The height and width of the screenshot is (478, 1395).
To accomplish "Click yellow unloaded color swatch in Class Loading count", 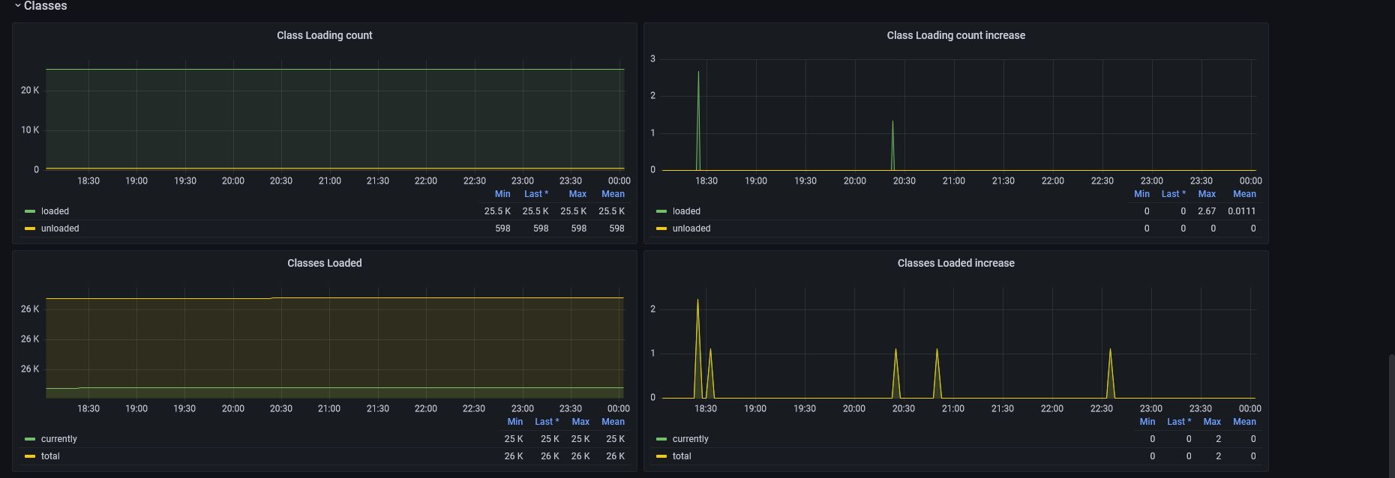I will tap(30, 229).
